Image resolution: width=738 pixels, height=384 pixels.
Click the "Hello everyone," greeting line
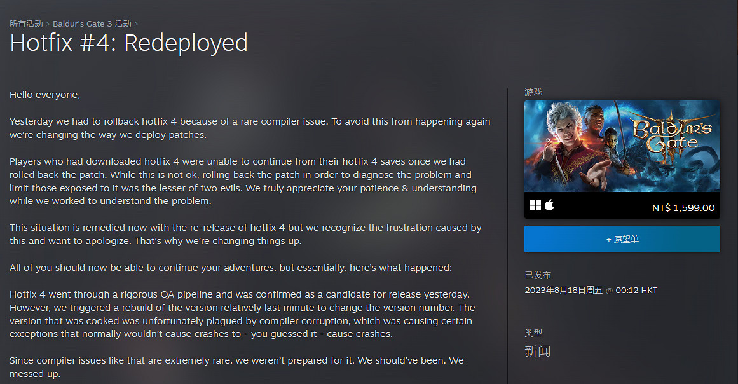pyautogui.click(x=45, y=95)
